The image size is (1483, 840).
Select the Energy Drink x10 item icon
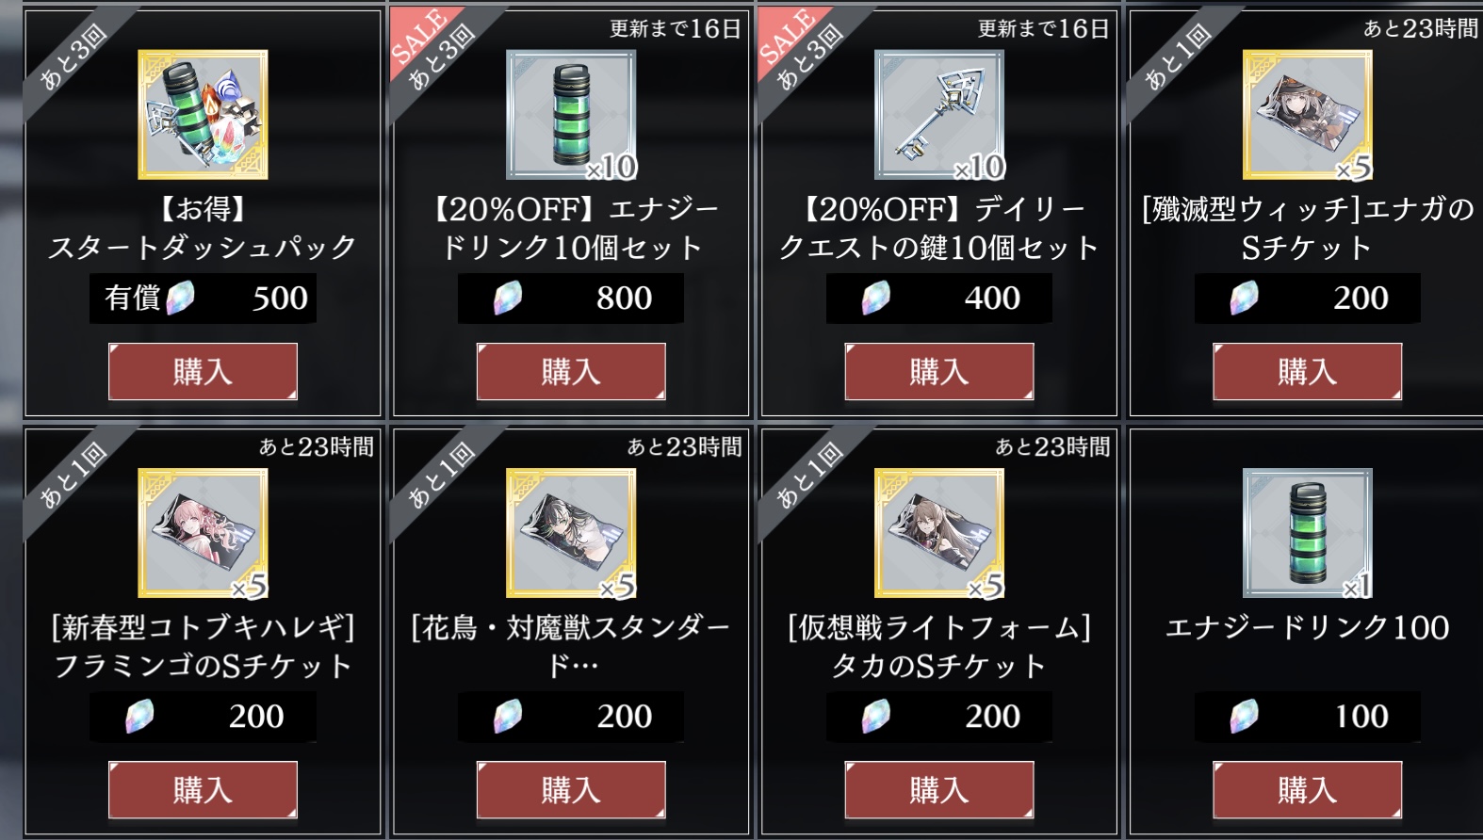coord(571,115)
